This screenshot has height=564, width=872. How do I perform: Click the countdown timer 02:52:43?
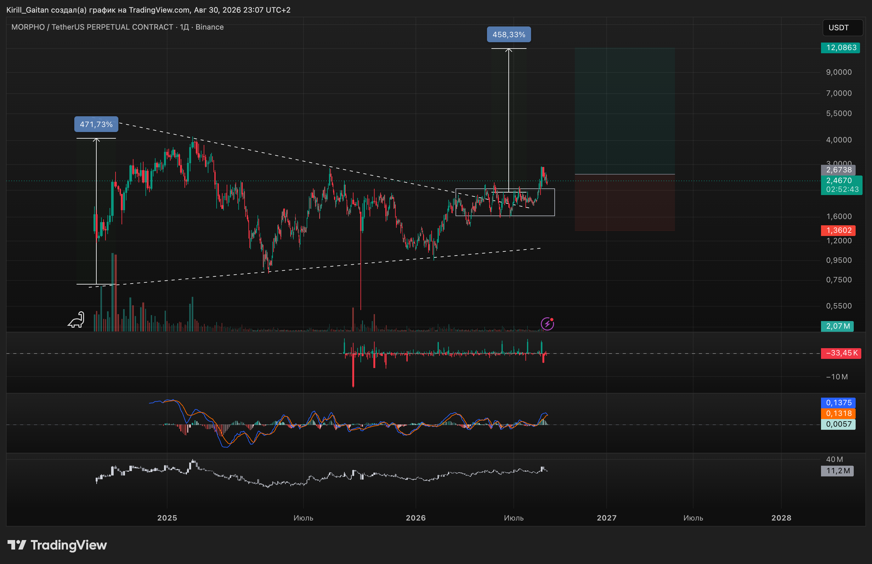tap(842, 190)
